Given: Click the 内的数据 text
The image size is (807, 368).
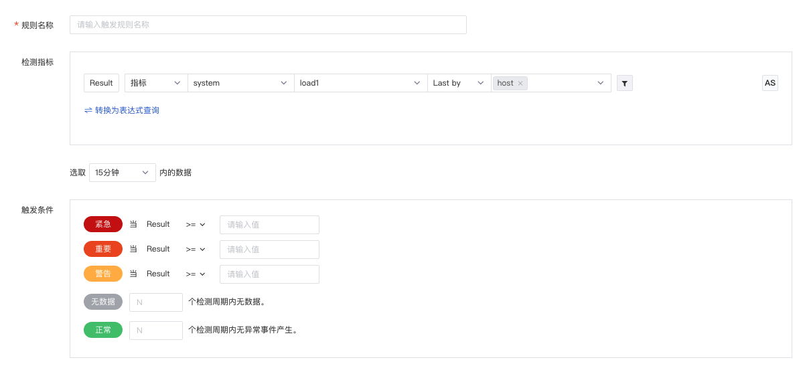Looking at the screenshot, I should 175,173.
